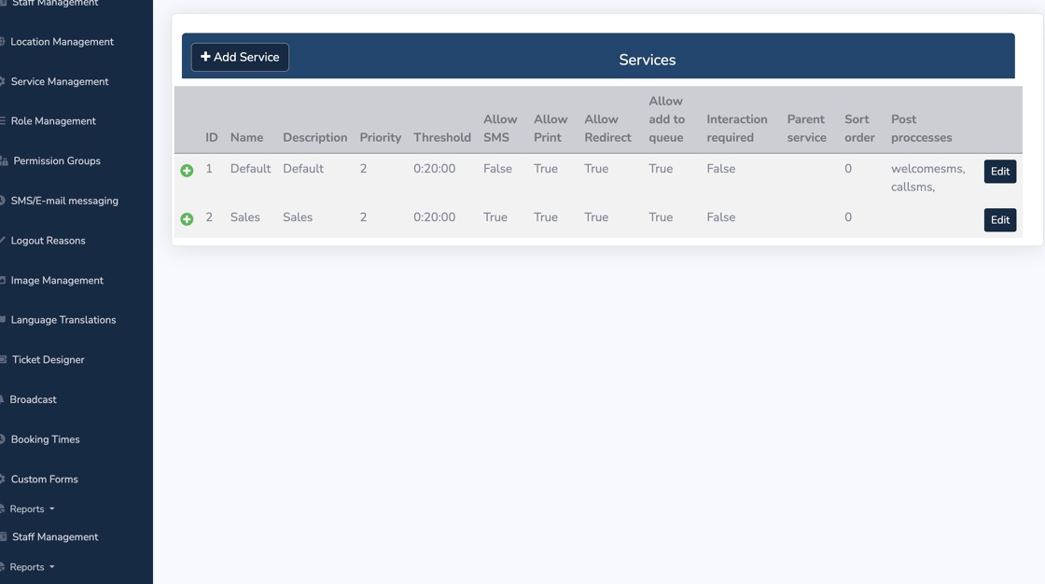Open the Broadcast section
This screenshot has height=584, width=1045.
[x=33, y=399]
